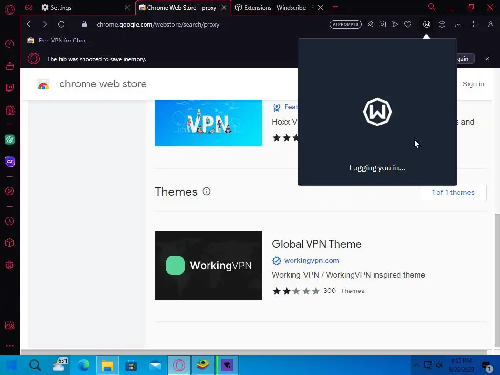Open ChatGPT in sidebar
The image size is (500, 375).
coord(10,139)
